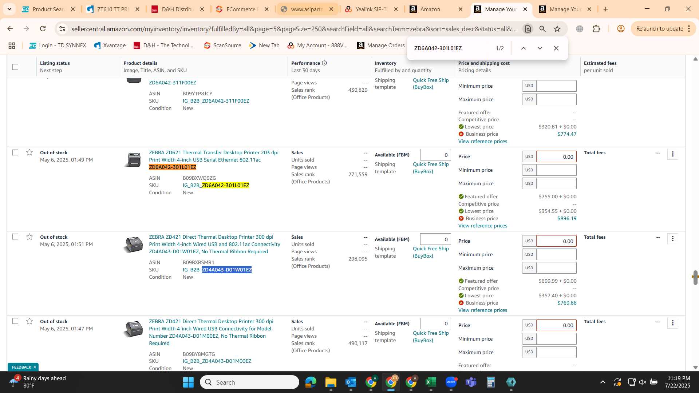
Task: Click the Windows taskbar Search box
Action: click(249, 382)
